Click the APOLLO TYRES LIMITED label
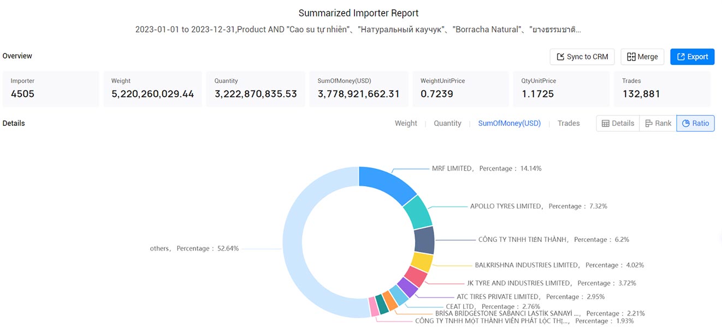Screen dimensions: 722x328 (x=538, y=206)
